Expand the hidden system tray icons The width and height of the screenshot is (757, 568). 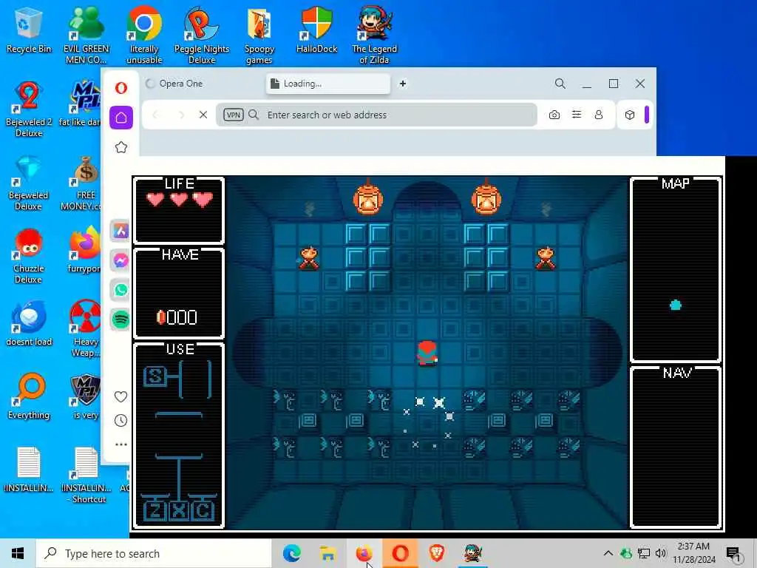tap(608, 553)
